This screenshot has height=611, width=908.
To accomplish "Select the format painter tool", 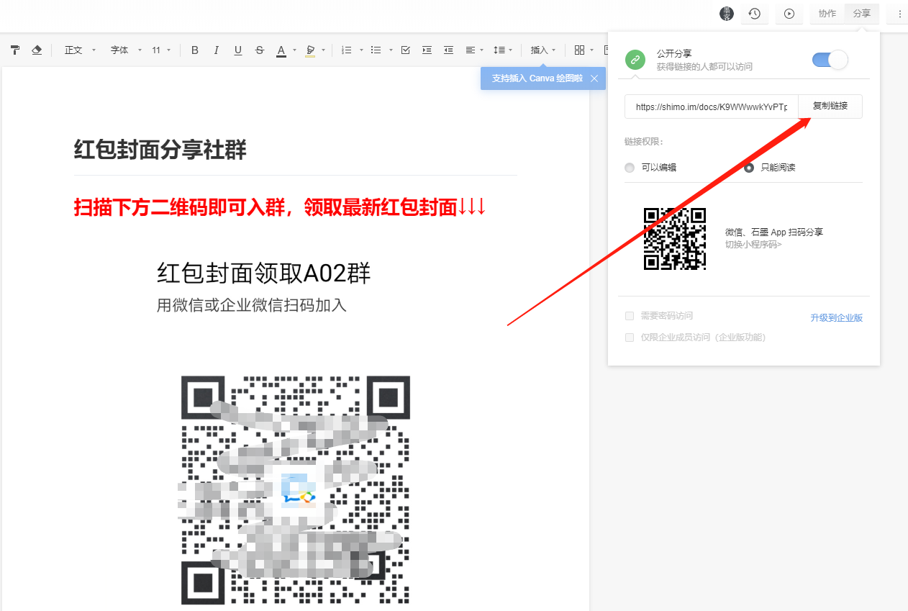I will [x=16, y=50].
